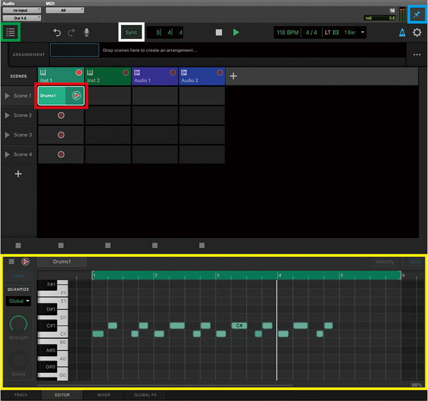
Task: Add a new scene with plus icon
Action: pos(18,173)
